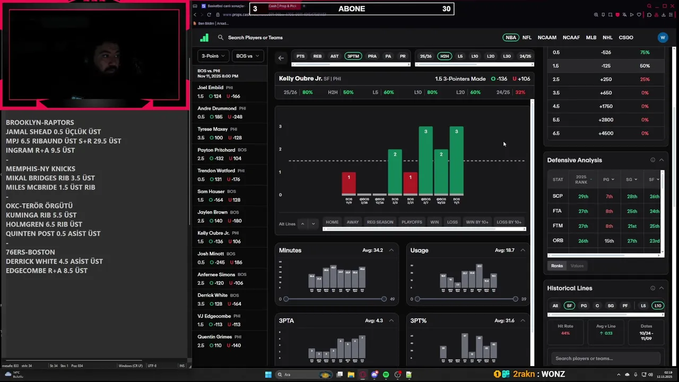679x382 pixels.
Task: Select Tyrese Maxey in the player list
Action: click(x=229, y=133)
